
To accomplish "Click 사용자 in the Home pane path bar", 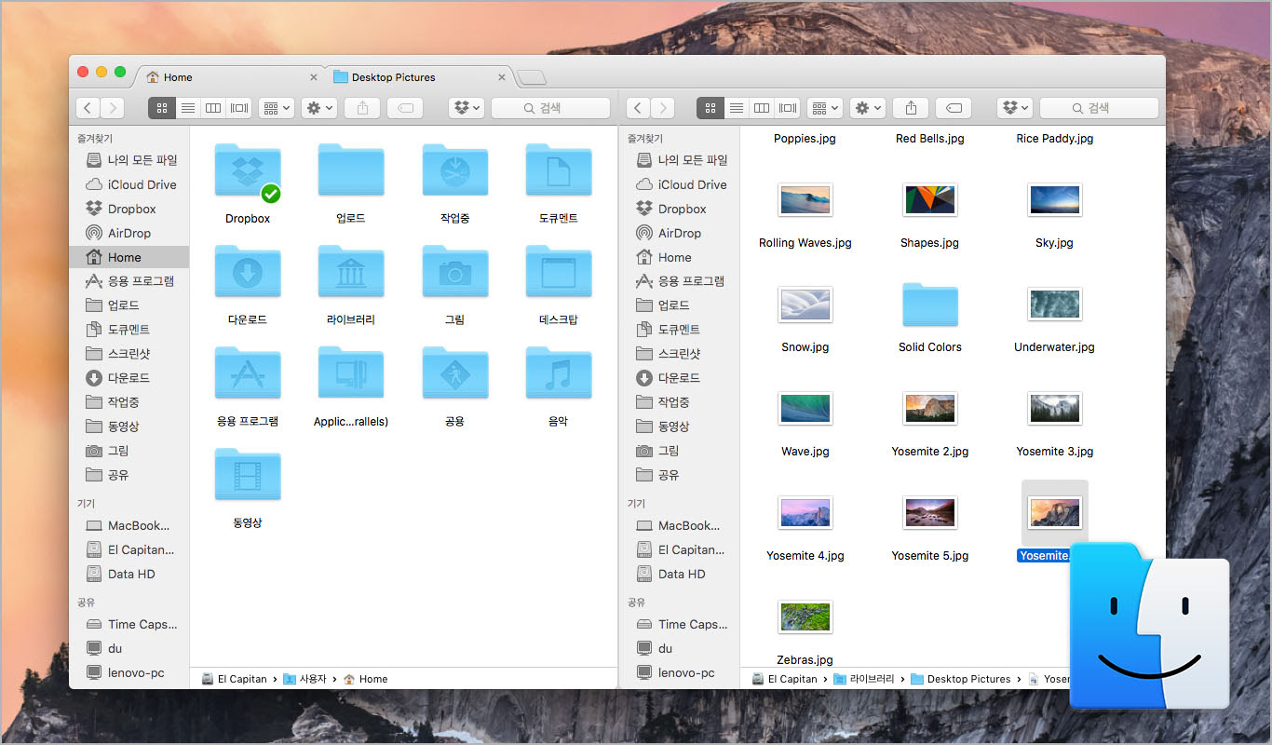I will (x=304, y=679).
